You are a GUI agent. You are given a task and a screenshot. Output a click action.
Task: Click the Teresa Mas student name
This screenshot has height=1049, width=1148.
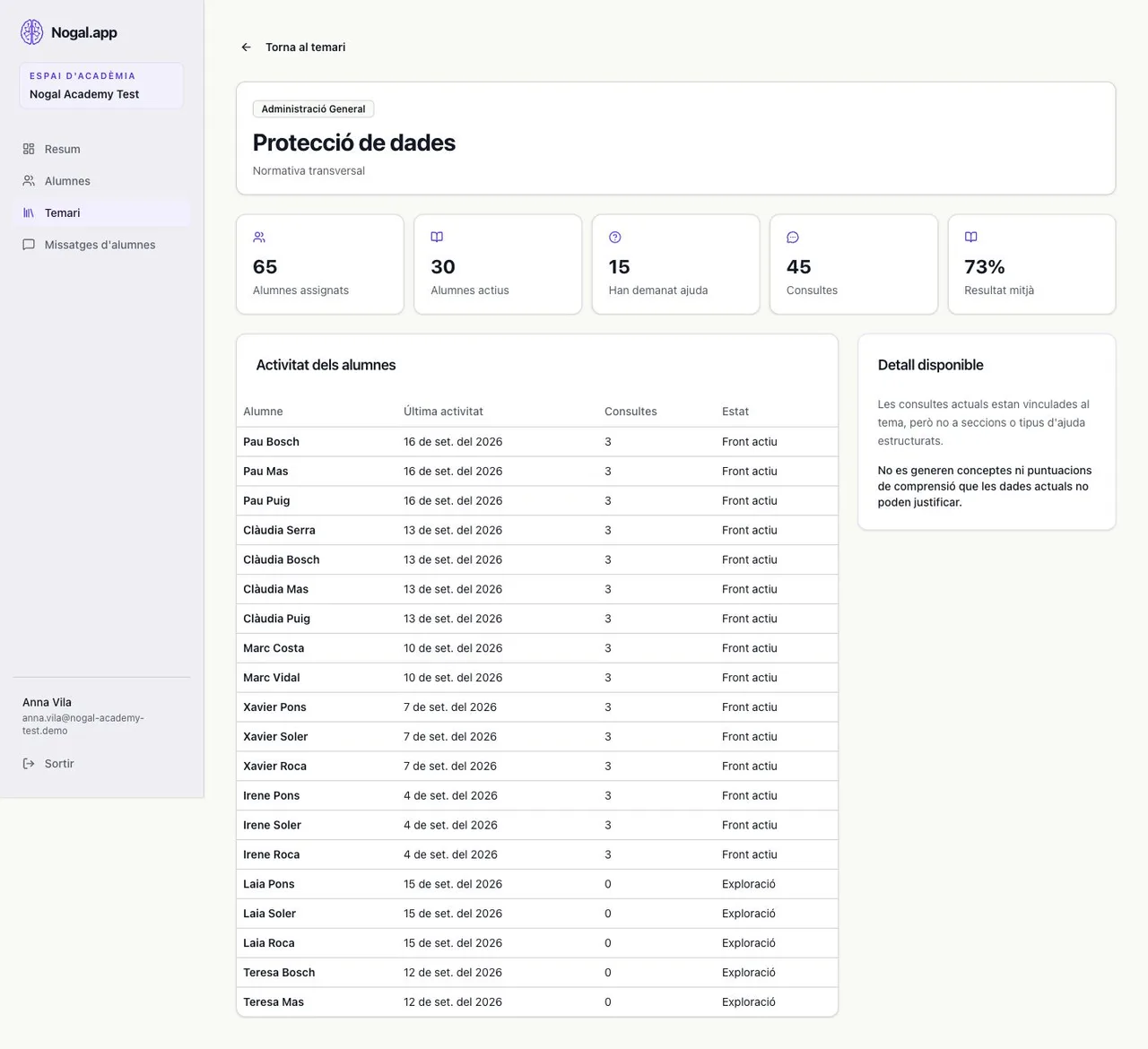click(274, 1002)
